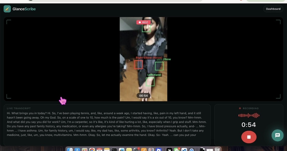Click the 00:54 video timer overlay
287x151 pixels.
point(143,96)
